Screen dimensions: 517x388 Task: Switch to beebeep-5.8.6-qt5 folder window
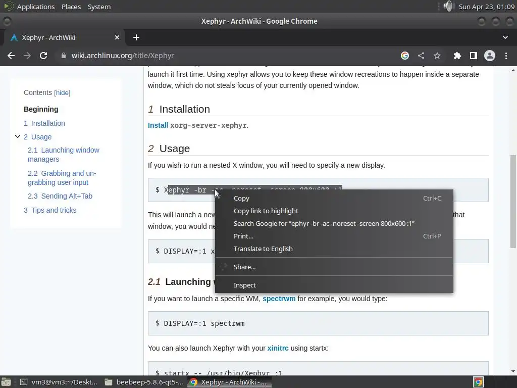coord(144,382)
